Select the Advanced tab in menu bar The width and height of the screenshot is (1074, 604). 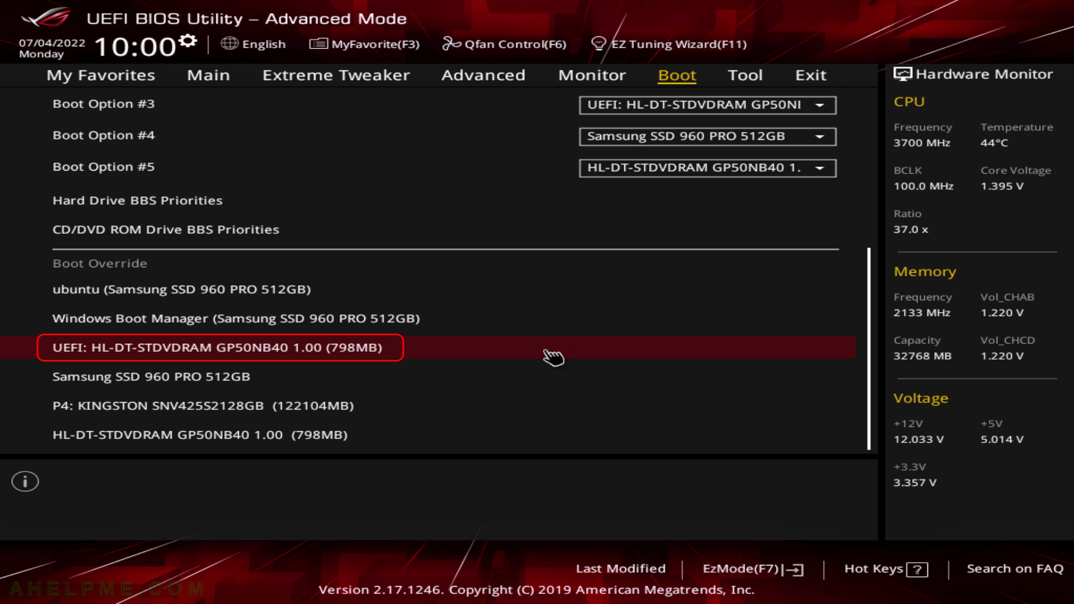(x=482, y=74)
